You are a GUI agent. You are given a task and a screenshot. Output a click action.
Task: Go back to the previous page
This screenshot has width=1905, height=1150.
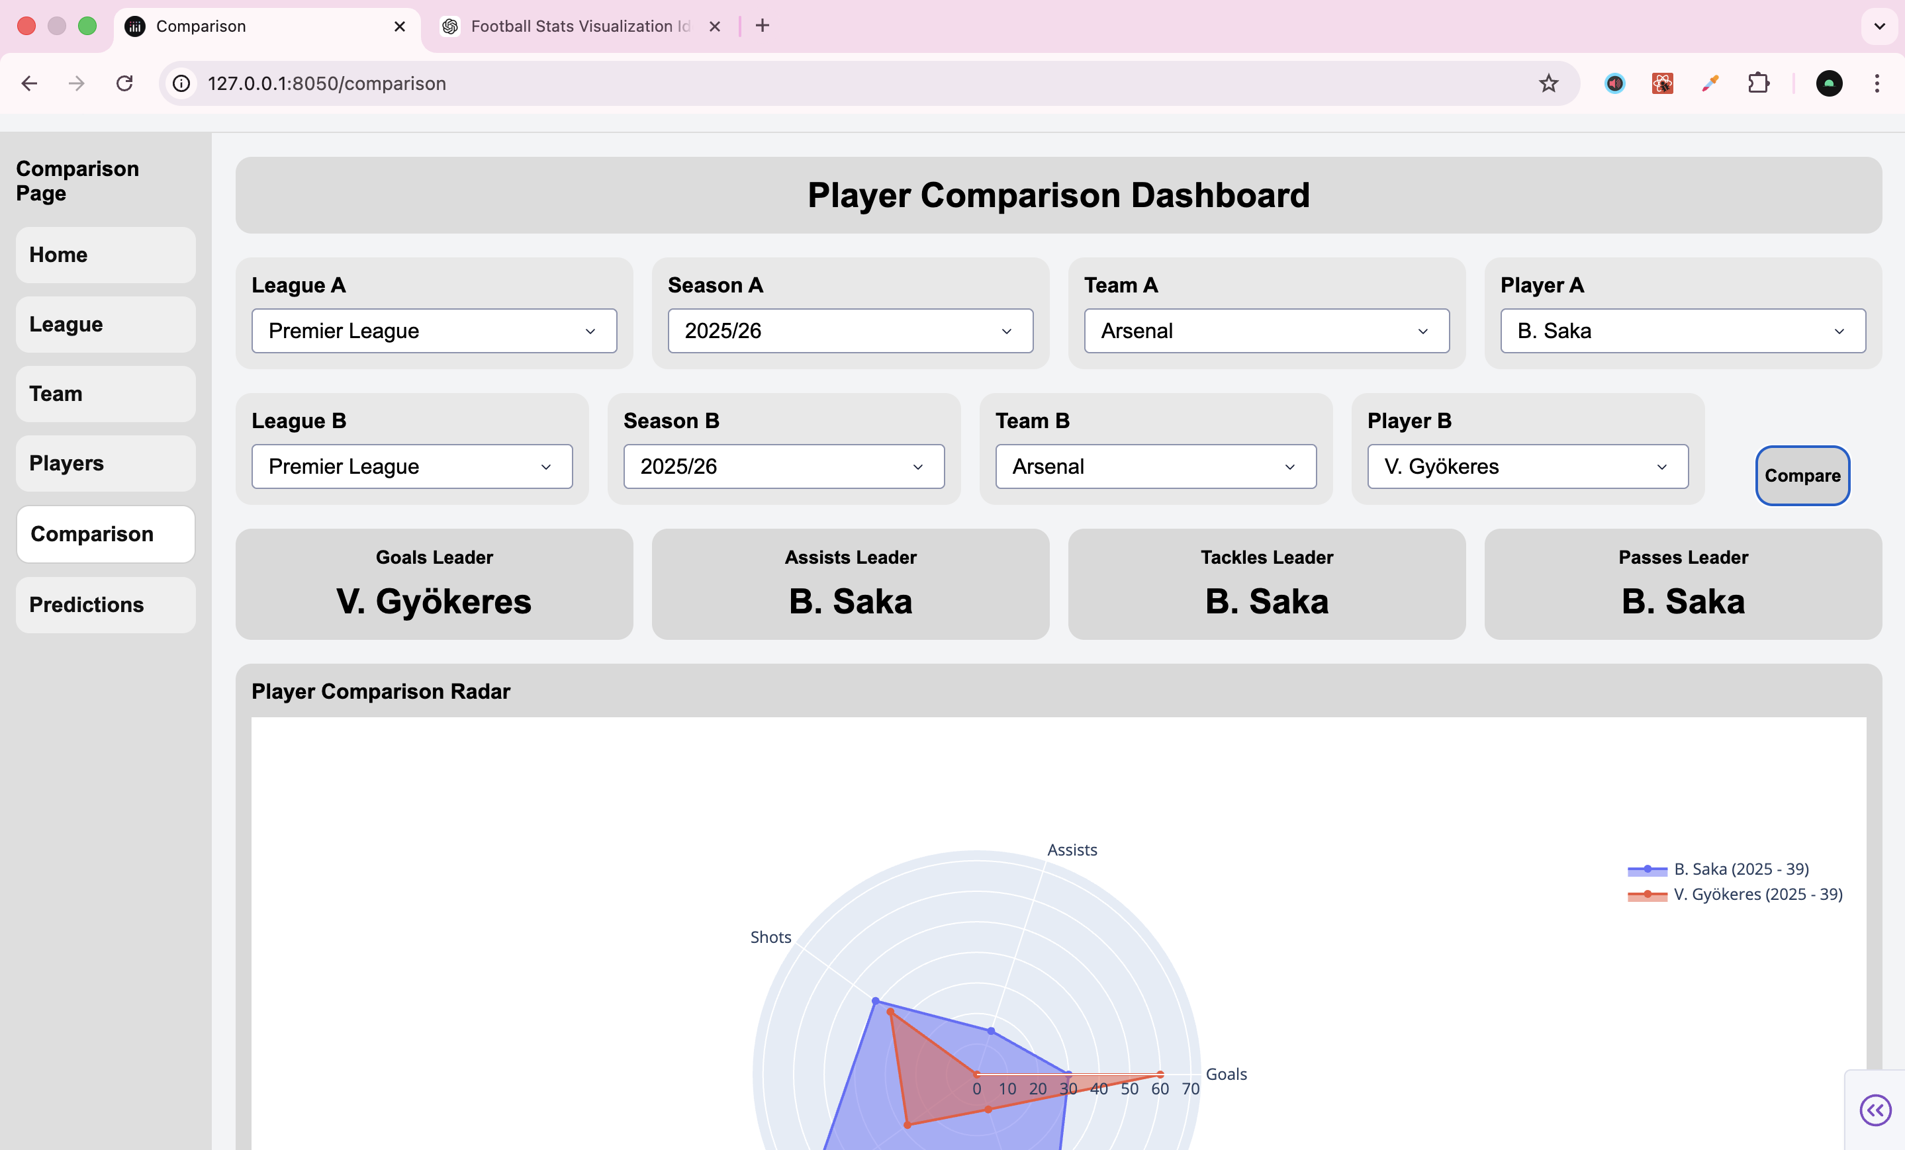tap(29, 83)
